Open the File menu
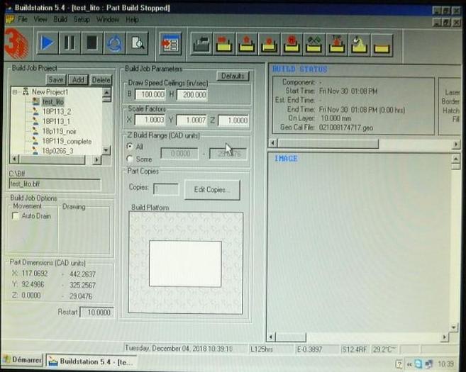 [23, 20]
